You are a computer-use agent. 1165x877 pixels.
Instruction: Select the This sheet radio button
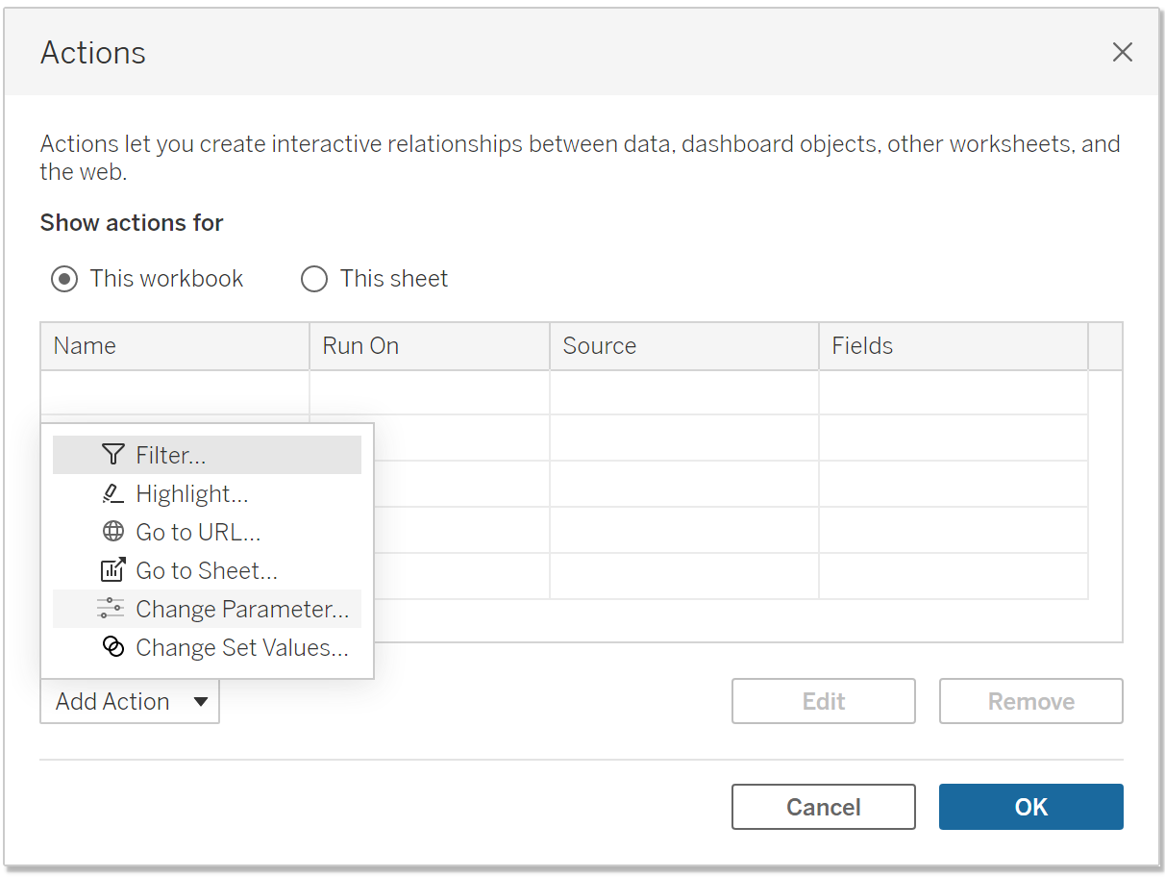[314, 280]
